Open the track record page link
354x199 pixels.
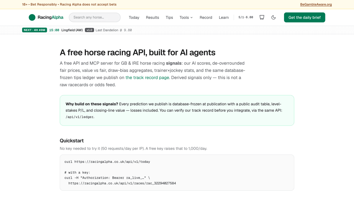coord(147,78)
